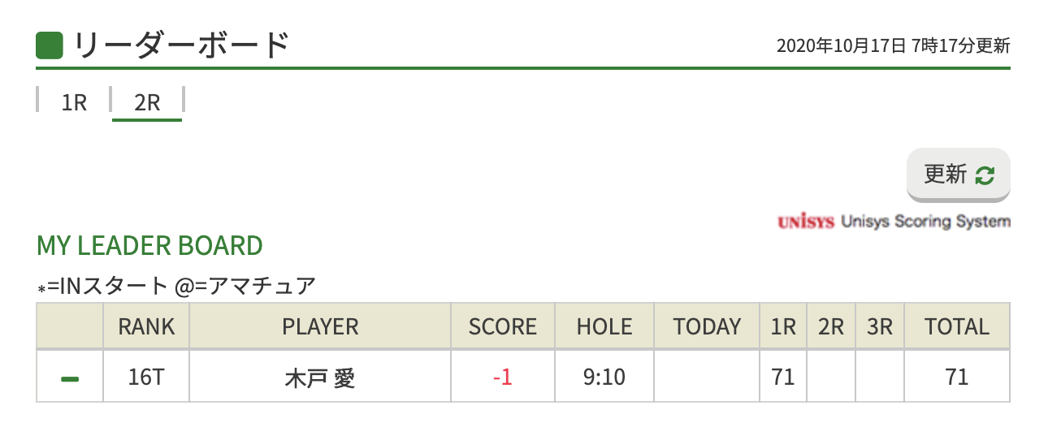Click the green dash rank-change indicator
The image size is (1048, 427).
coord(70,378)
